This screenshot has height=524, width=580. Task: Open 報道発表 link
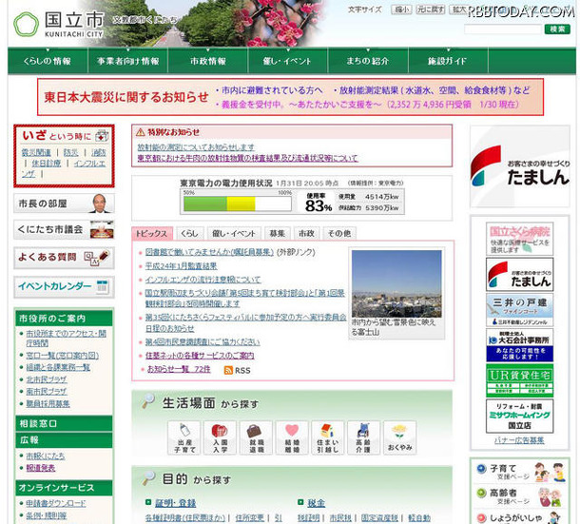point(40,468)
